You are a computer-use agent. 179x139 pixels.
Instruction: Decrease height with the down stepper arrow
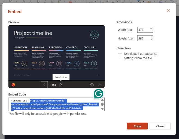151,40
